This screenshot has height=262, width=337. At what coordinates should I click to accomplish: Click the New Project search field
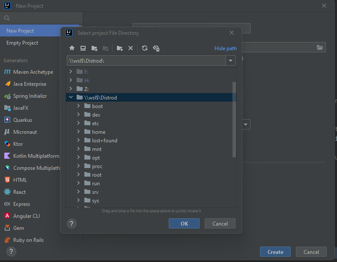41,18
